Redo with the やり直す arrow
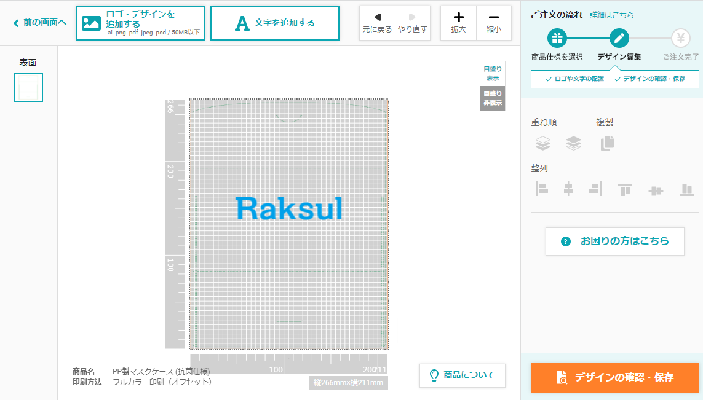The height and width of the screenshot is (400, 703). point(413,23)
